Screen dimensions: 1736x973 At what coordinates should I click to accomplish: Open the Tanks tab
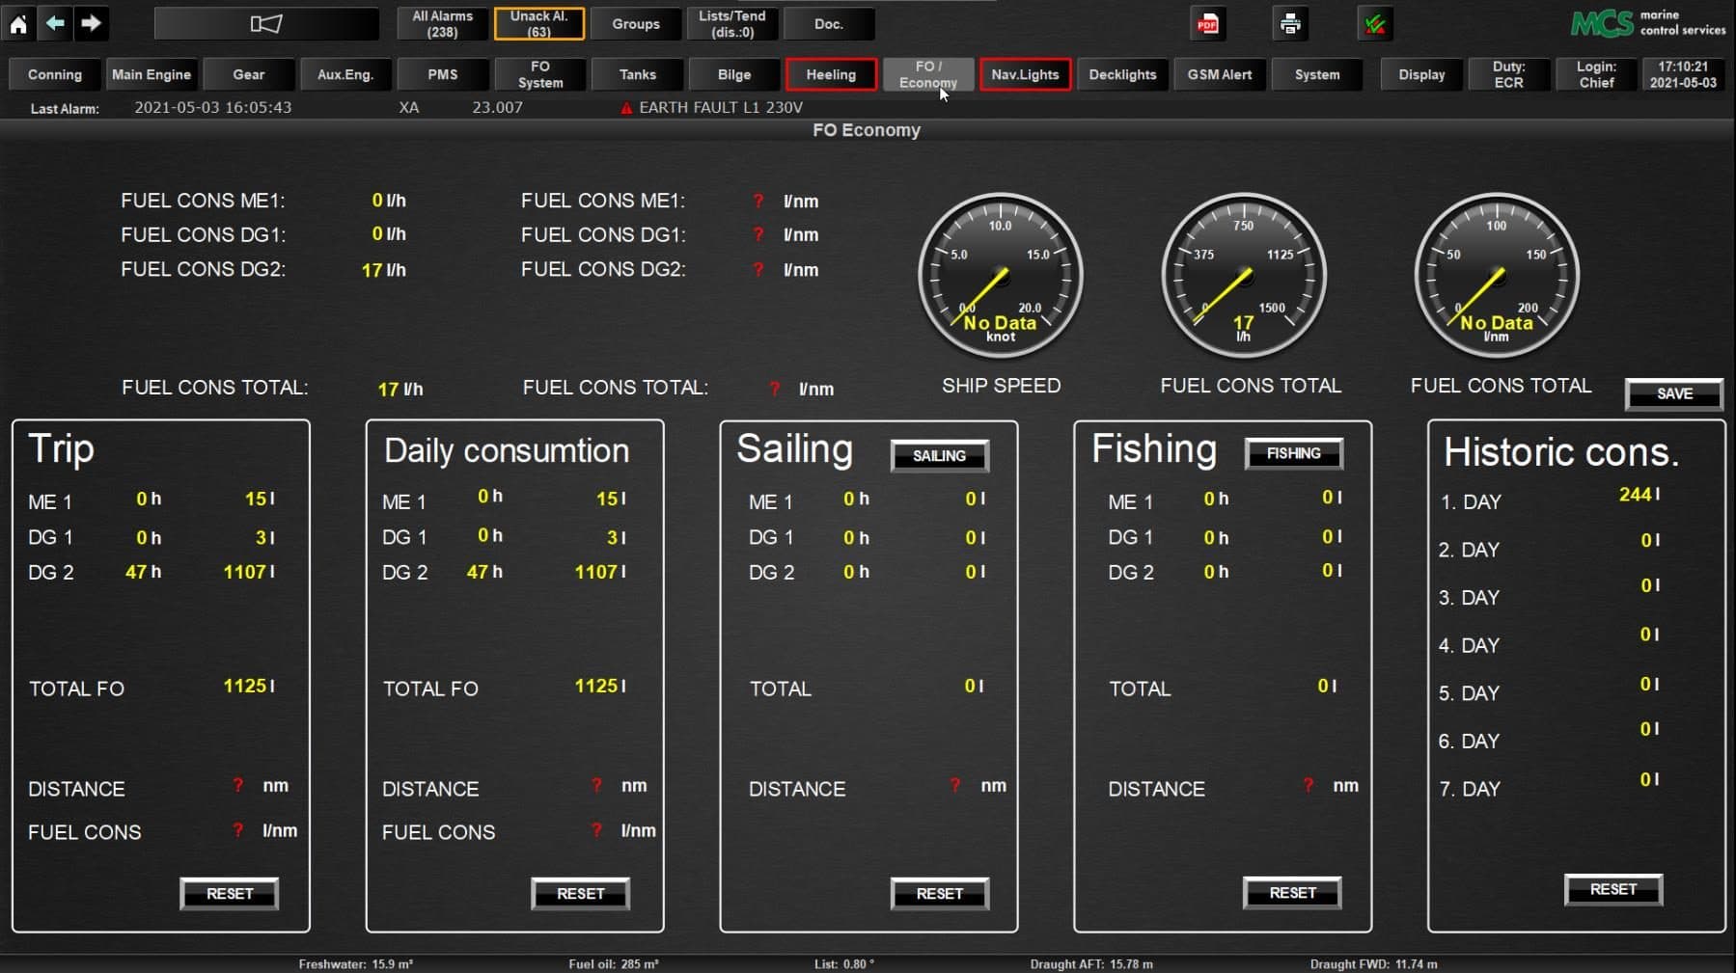coord(637,74)
